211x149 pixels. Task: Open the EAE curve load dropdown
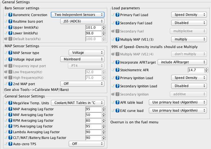(177, 111)
